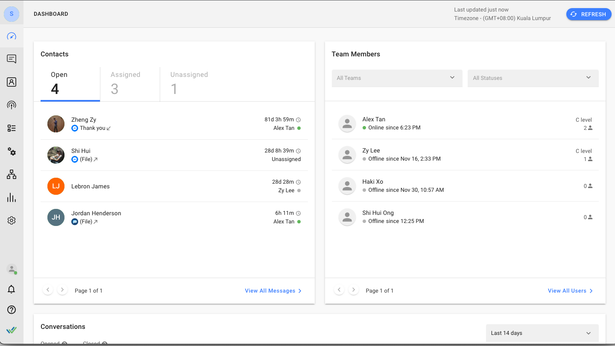Change the Last 14 days date range

(542, 333)
